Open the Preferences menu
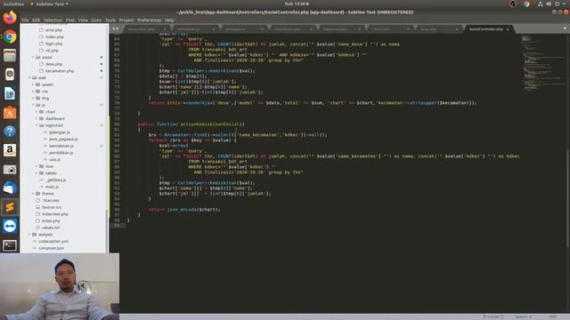Image resolution: width=570 pixels, height=320 pixels. pyautogui.click(x=150, y=20)
